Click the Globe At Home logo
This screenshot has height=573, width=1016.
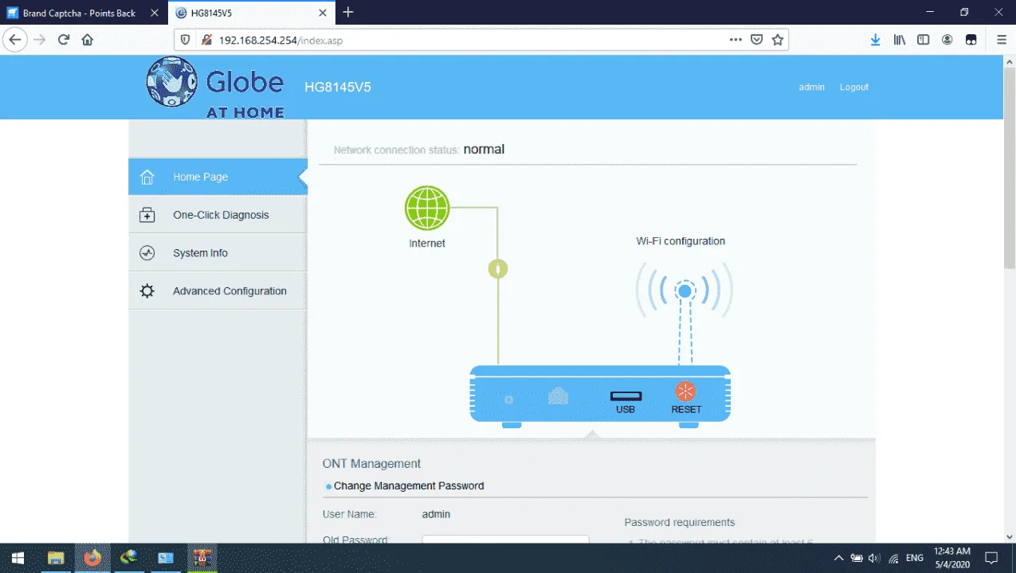coord(215,88)
